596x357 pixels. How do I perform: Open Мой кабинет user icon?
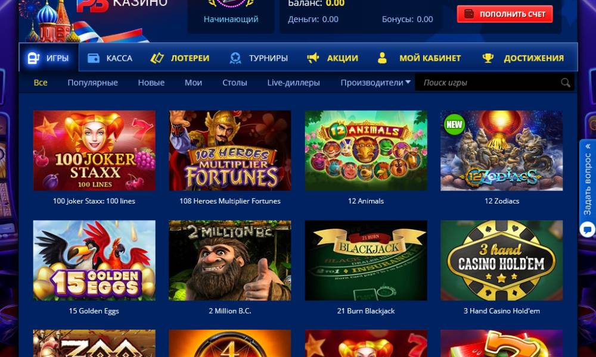point(382,58)
